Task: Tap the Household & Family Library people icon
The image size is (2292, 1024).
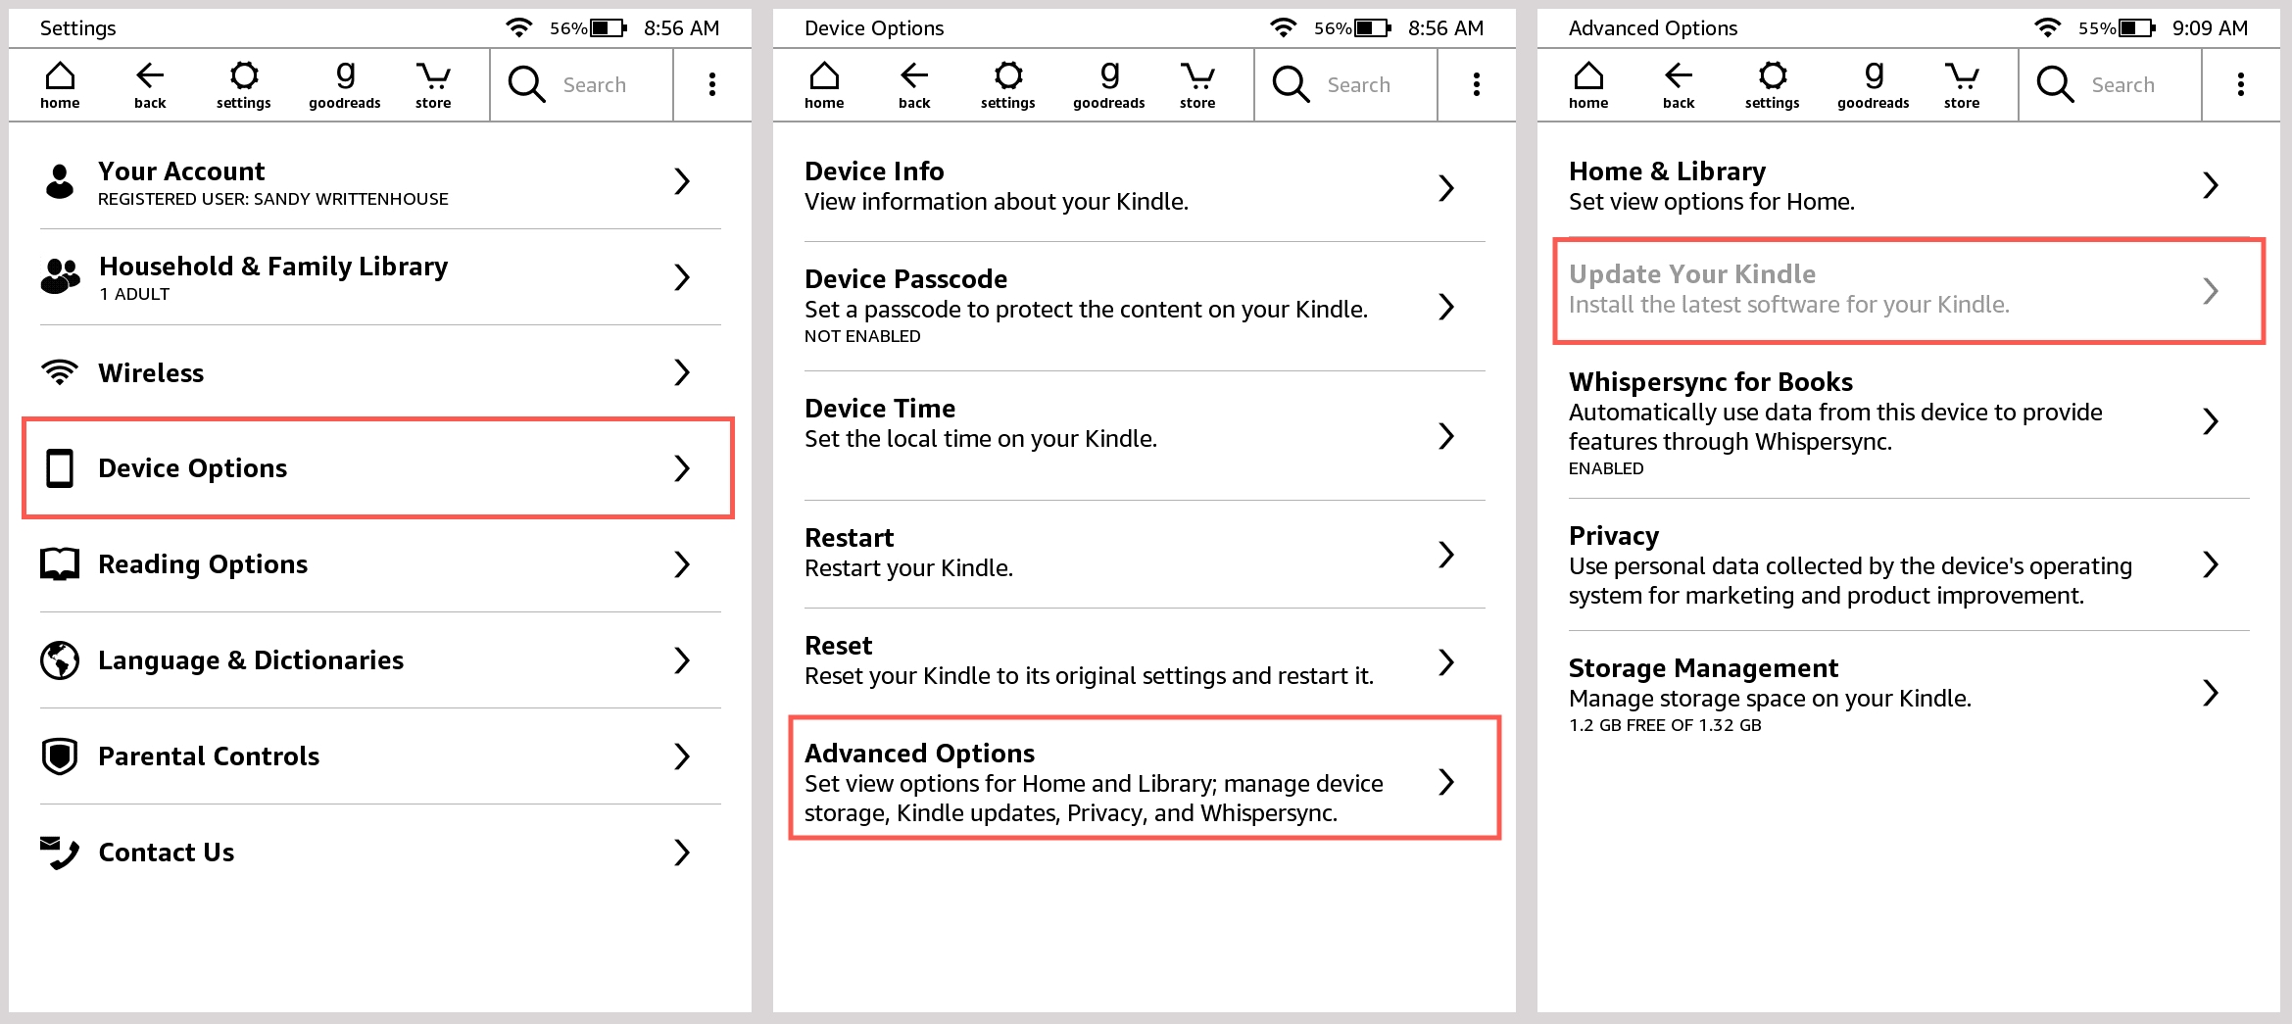Action: click(x=60, y=276)
